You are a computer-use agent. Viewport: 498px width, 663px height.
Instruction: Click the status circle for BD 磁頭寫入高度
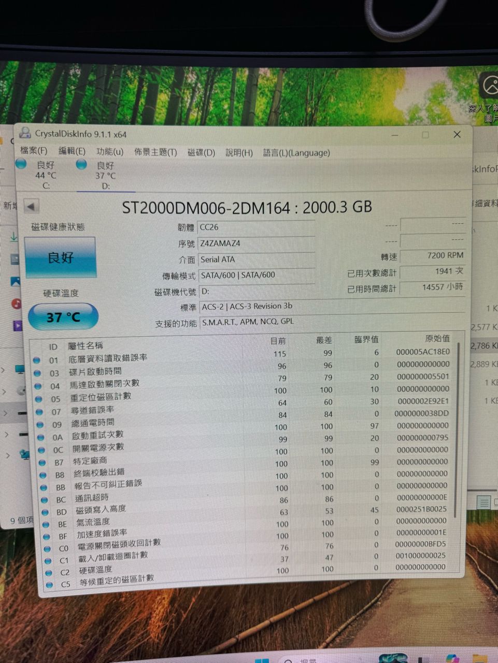45,512
